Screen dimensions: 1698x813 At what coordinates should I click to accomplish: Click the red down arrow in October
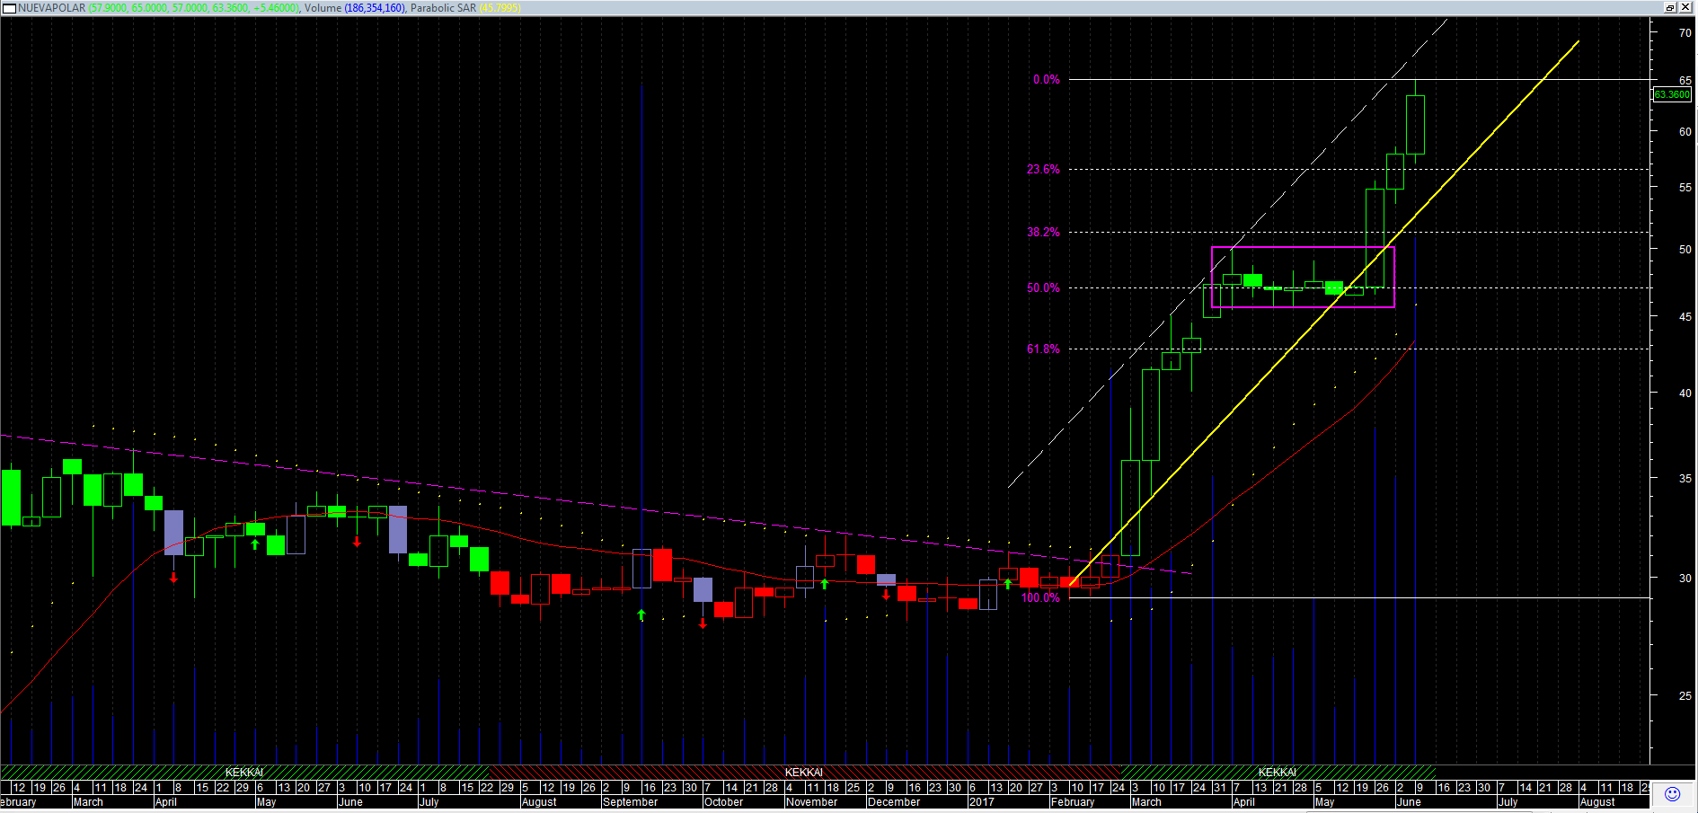click(703, 623)
